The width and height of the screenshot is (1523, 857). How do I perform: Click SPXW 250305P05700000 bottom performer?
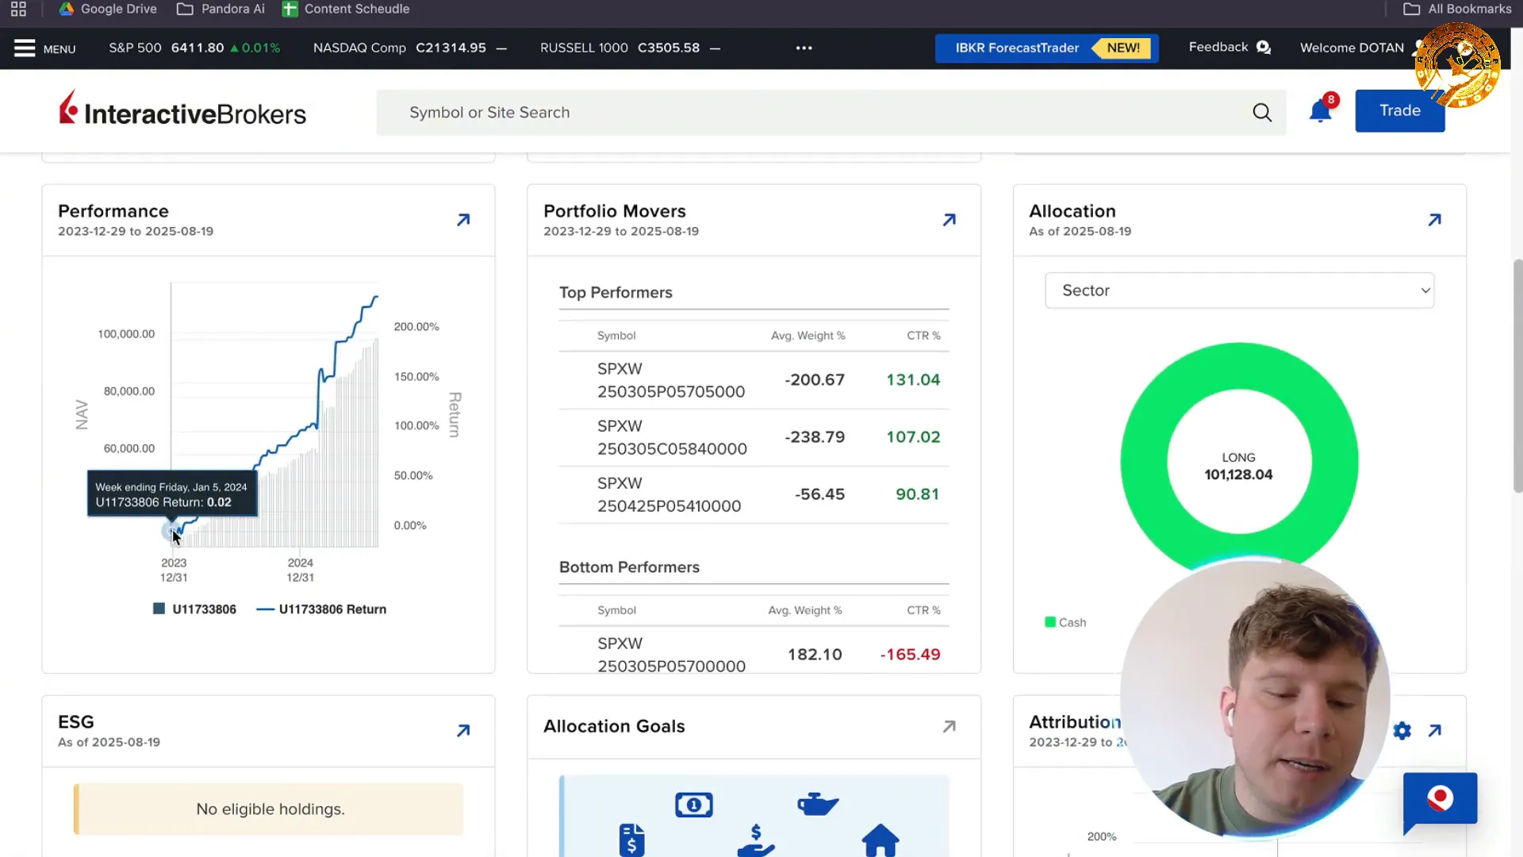(x=671, y=655)
